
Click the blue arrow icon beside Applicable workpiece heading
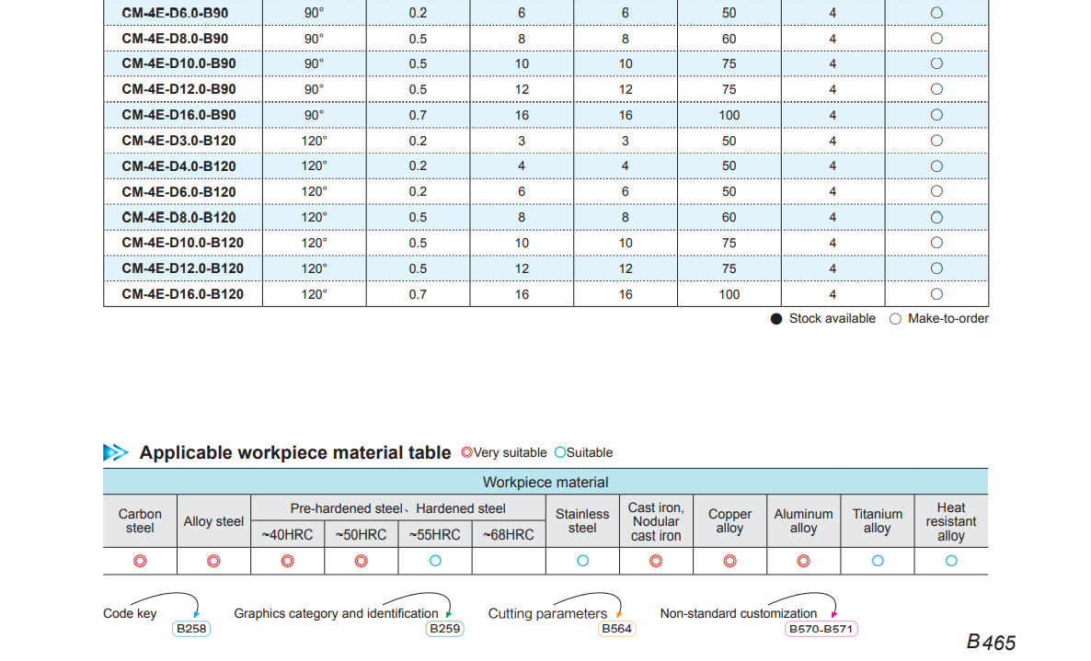[x=116, y=452]
